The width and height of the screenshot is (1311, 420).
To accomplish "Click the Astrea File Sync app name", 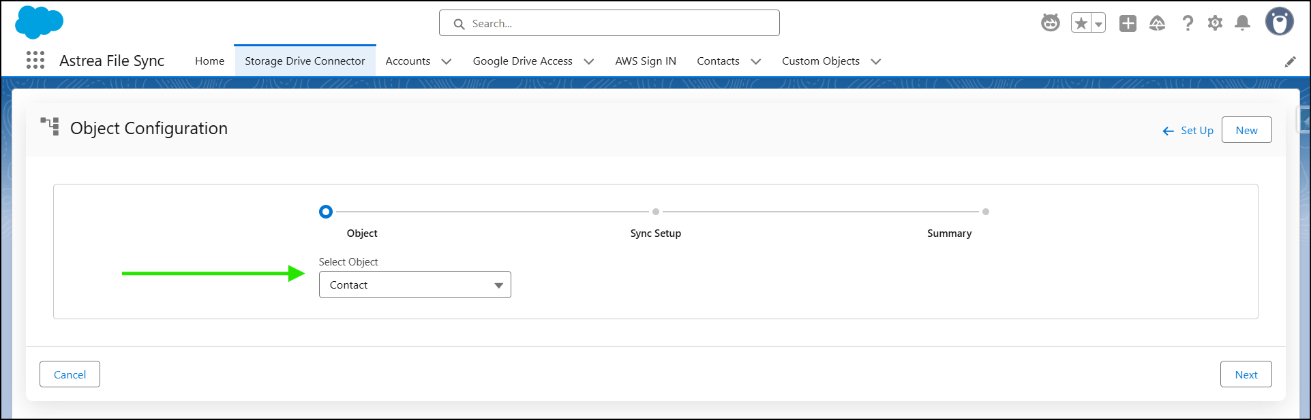I will click(x=112, y=61).
